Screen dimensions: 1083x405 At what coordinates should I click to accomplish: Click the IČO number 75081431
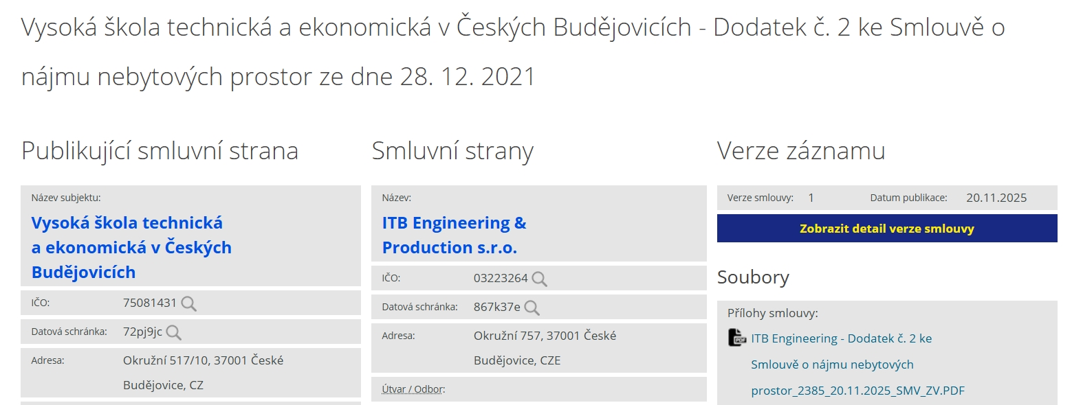(x=149, y=303)
